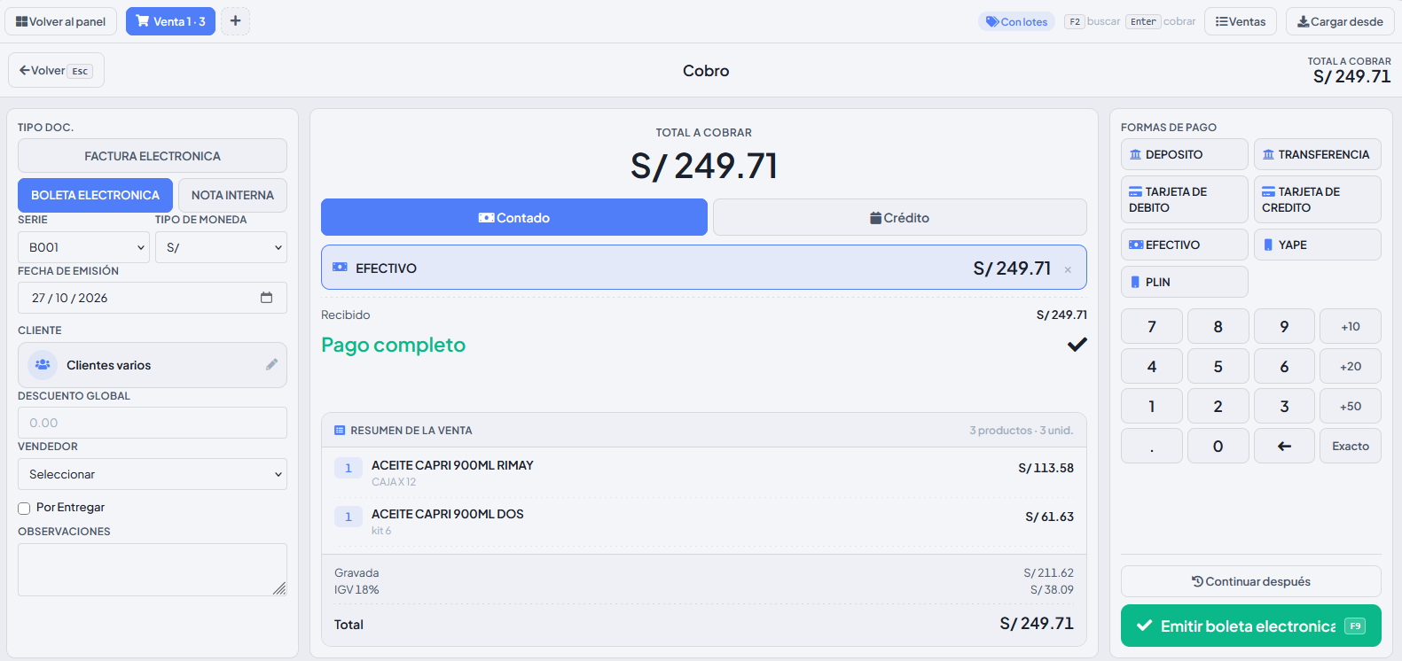The width and height of the screenshot is (1402, 661).
Task: Tap keypad digit 5
Action: tap(1218, 366)
